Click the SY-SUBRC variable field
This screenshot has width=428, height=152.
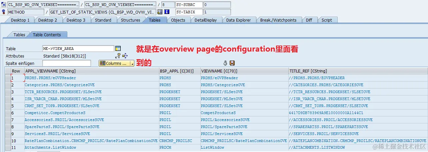189,5
